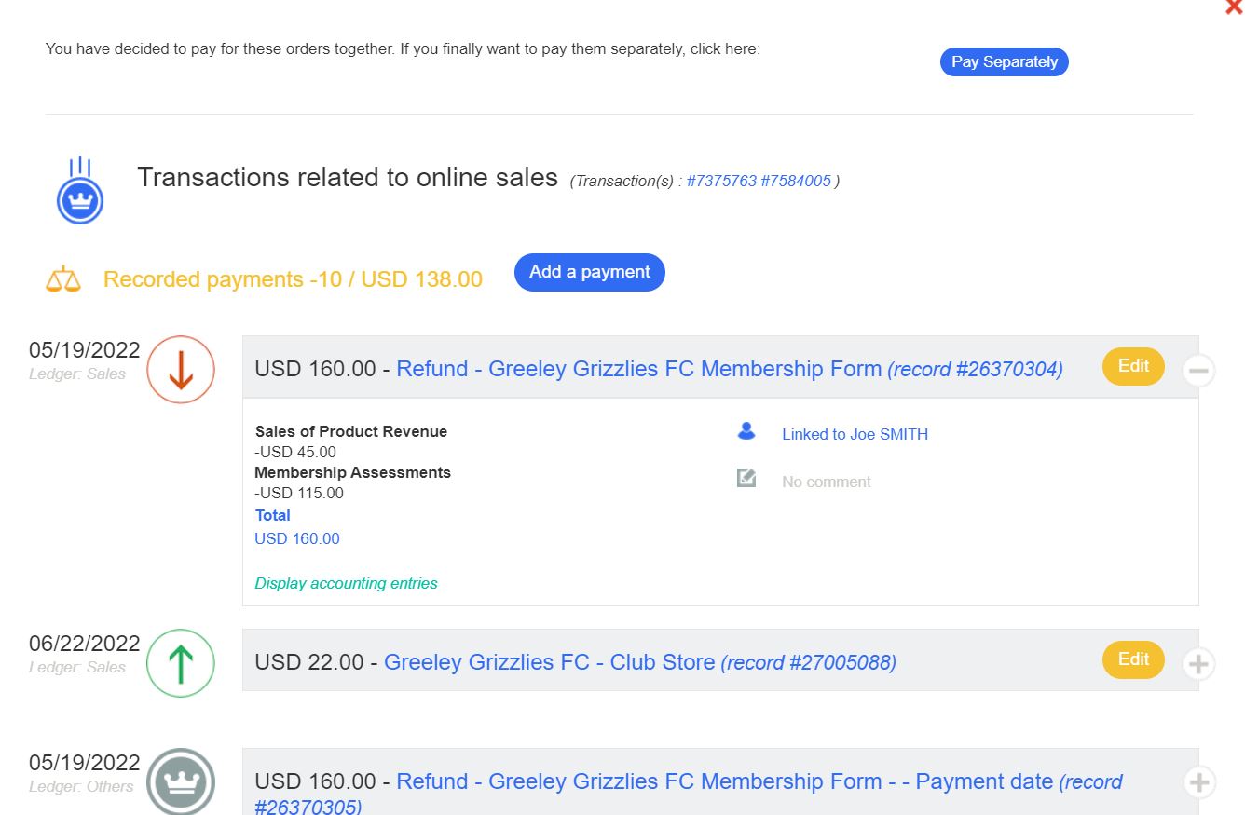Viewport: 1245px width, 815px height.
Task: Expand the Payment date record #26370305
Action: point(1198,782)
